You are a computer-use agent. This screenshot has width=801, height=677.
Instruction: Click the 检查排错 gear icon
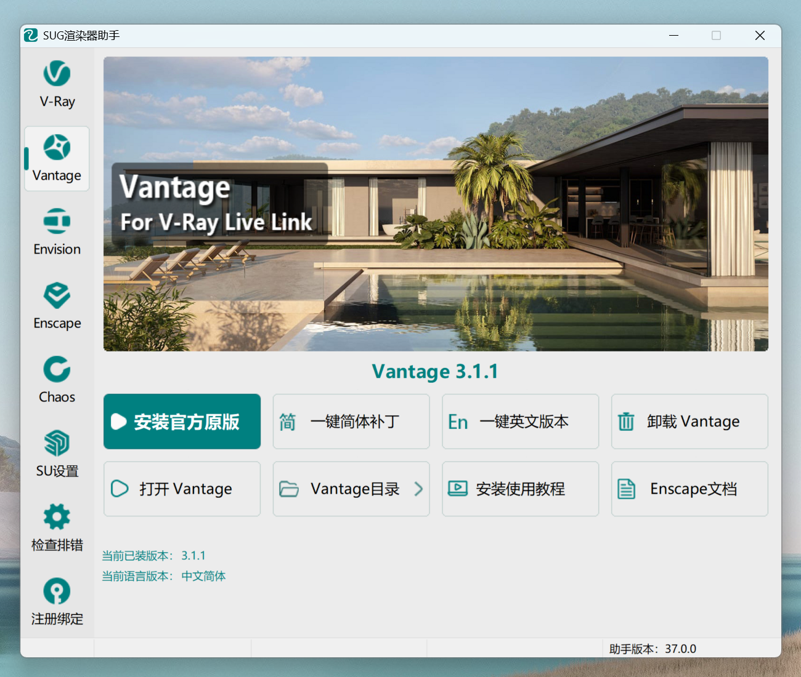[x=57, y=517]
